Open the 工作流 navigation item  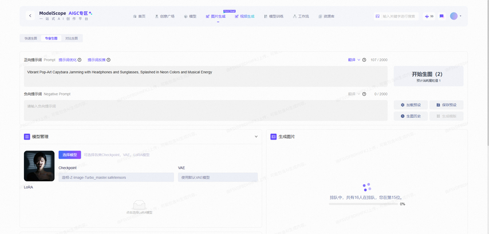point(301,16)
